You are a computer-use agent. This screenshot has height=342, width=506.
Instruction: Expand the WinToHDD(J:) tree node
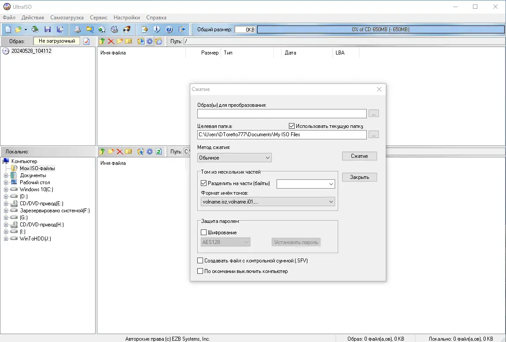tap(6, 239)
